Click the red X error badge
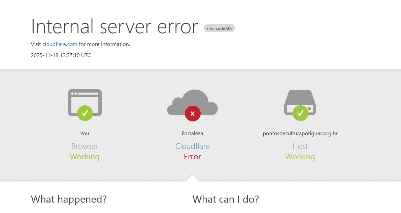401x213 pixels. click(x=193, y=113)
